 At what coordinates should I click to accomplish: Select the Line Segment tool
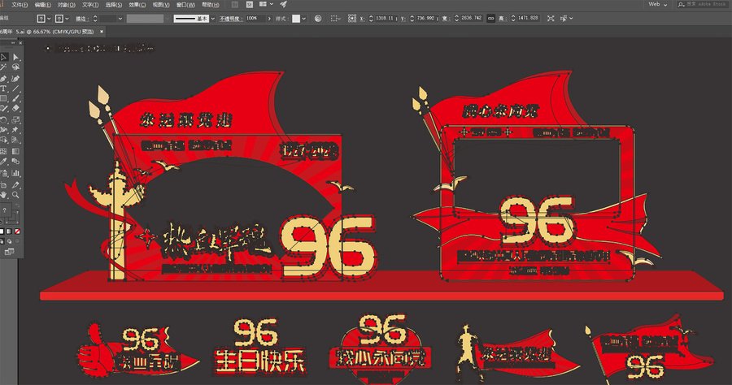(15, 89)
